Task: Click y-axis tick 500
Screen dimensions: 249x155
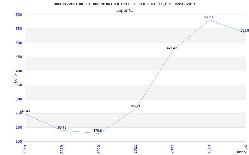Action: [x=19, y=43]
